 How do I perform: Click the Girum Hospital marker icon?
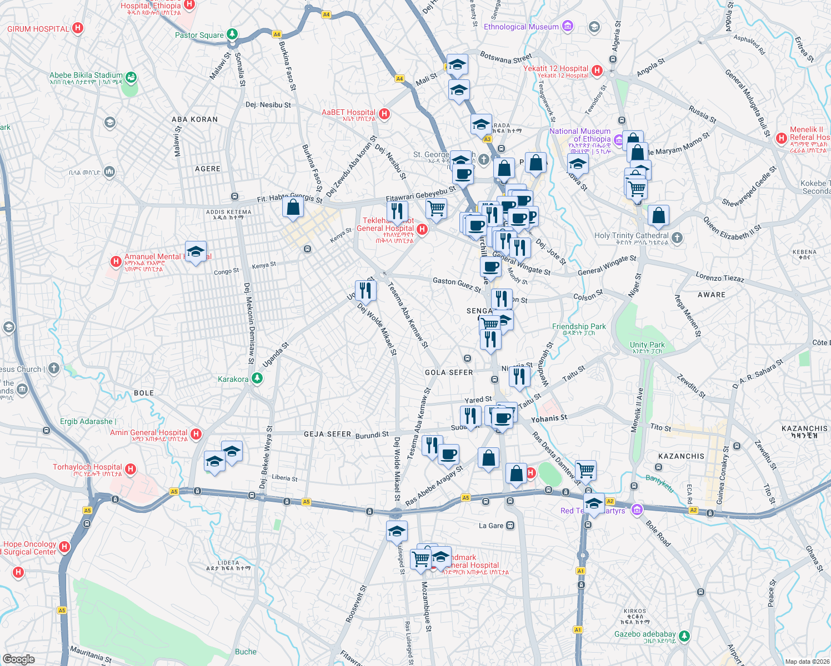[78, 28]
